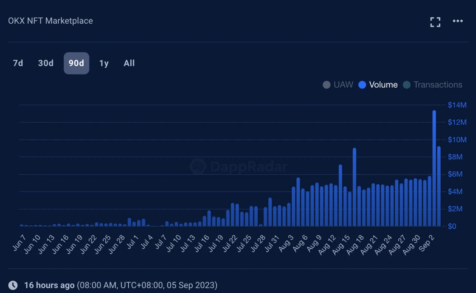Screen dimensions: 476x293
Task: Select the 30d time range
Action: (x=46, y=63)
